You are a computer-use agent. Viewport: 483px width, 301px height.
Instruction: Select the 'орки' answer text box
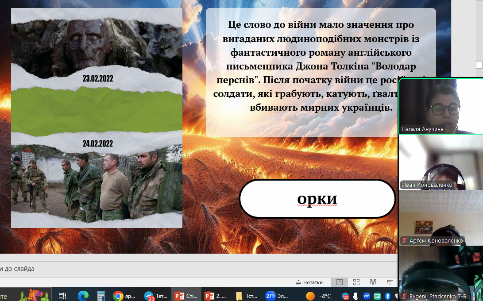click(317, 199)
